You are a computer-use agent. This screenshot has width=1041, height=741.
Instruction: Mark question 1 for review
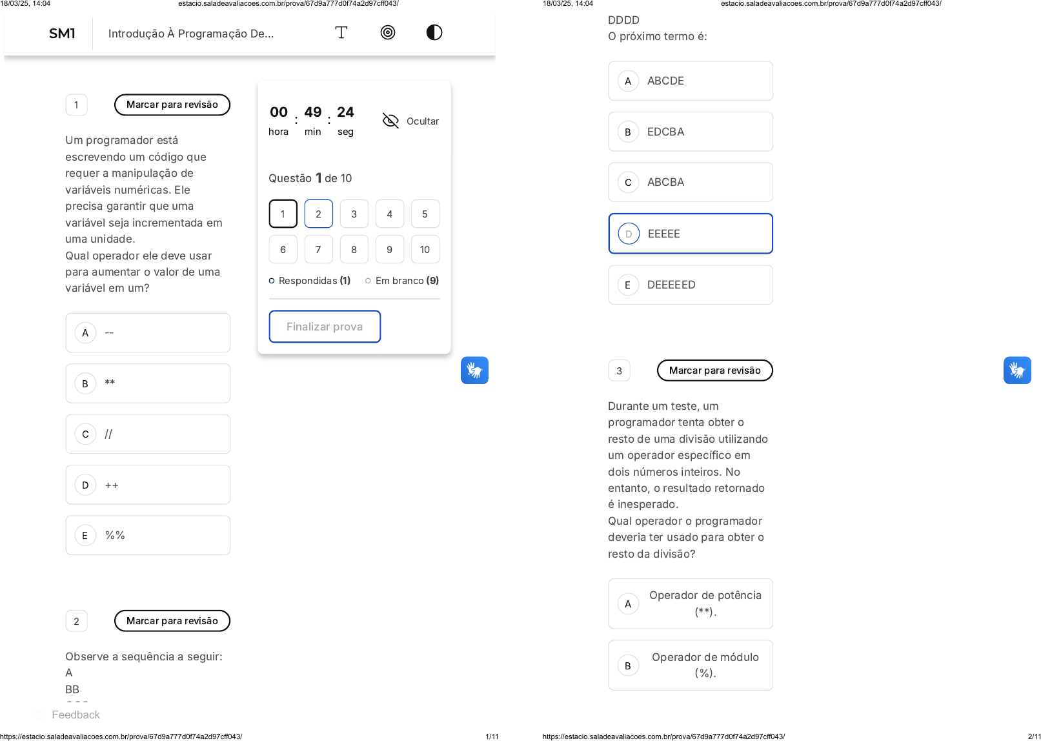click(172, 105)
